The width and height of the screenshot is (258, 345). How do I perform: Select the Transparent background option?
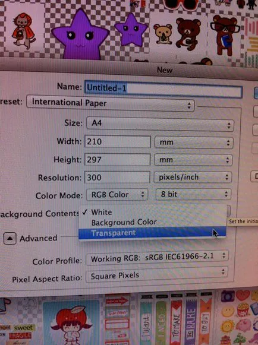[x=152, y=233]
